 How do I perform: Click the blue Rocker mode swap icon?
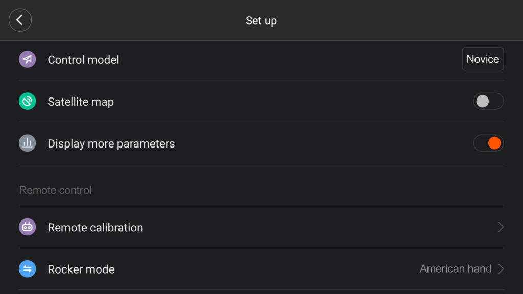tap(28, 269)
